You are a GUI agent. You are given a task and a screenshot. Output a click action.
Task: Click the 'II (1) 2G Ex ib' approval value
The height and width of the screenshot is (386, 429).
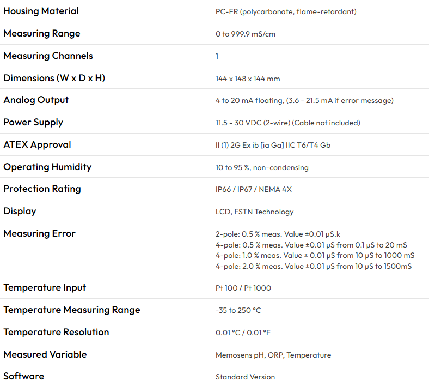click(x=273, y=145)
